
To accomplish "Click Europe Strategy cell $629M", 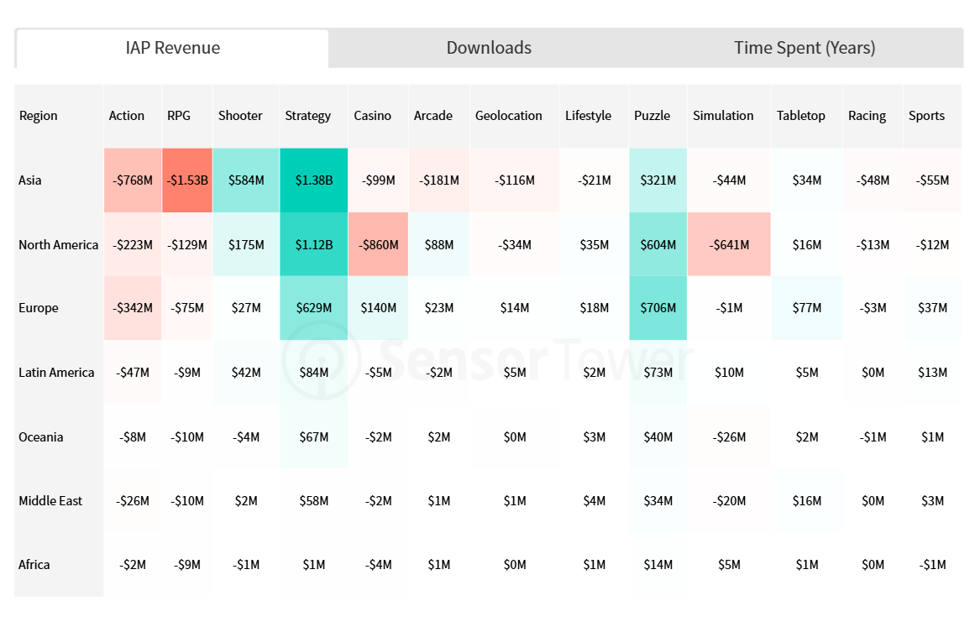I will point(313,308).
